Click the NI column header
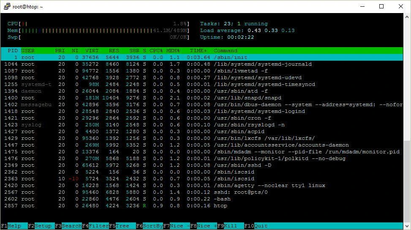This screenshot has height=230, width=411. coord(75,51)
